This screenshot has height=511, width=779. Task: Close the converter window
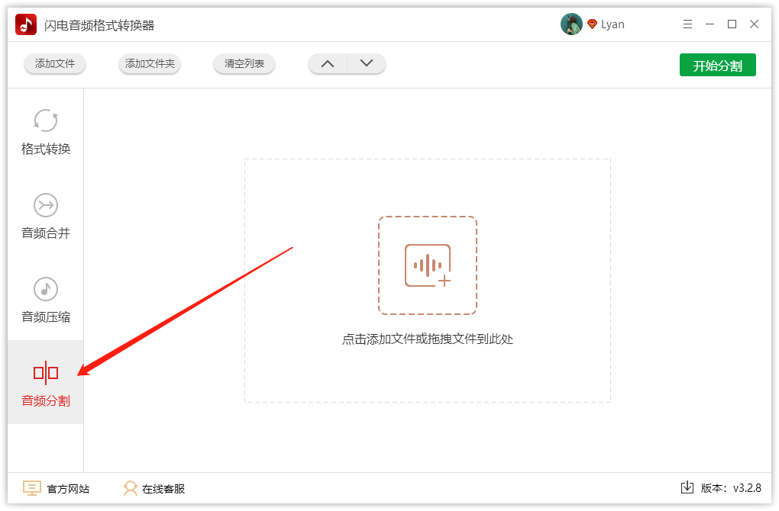754,24
